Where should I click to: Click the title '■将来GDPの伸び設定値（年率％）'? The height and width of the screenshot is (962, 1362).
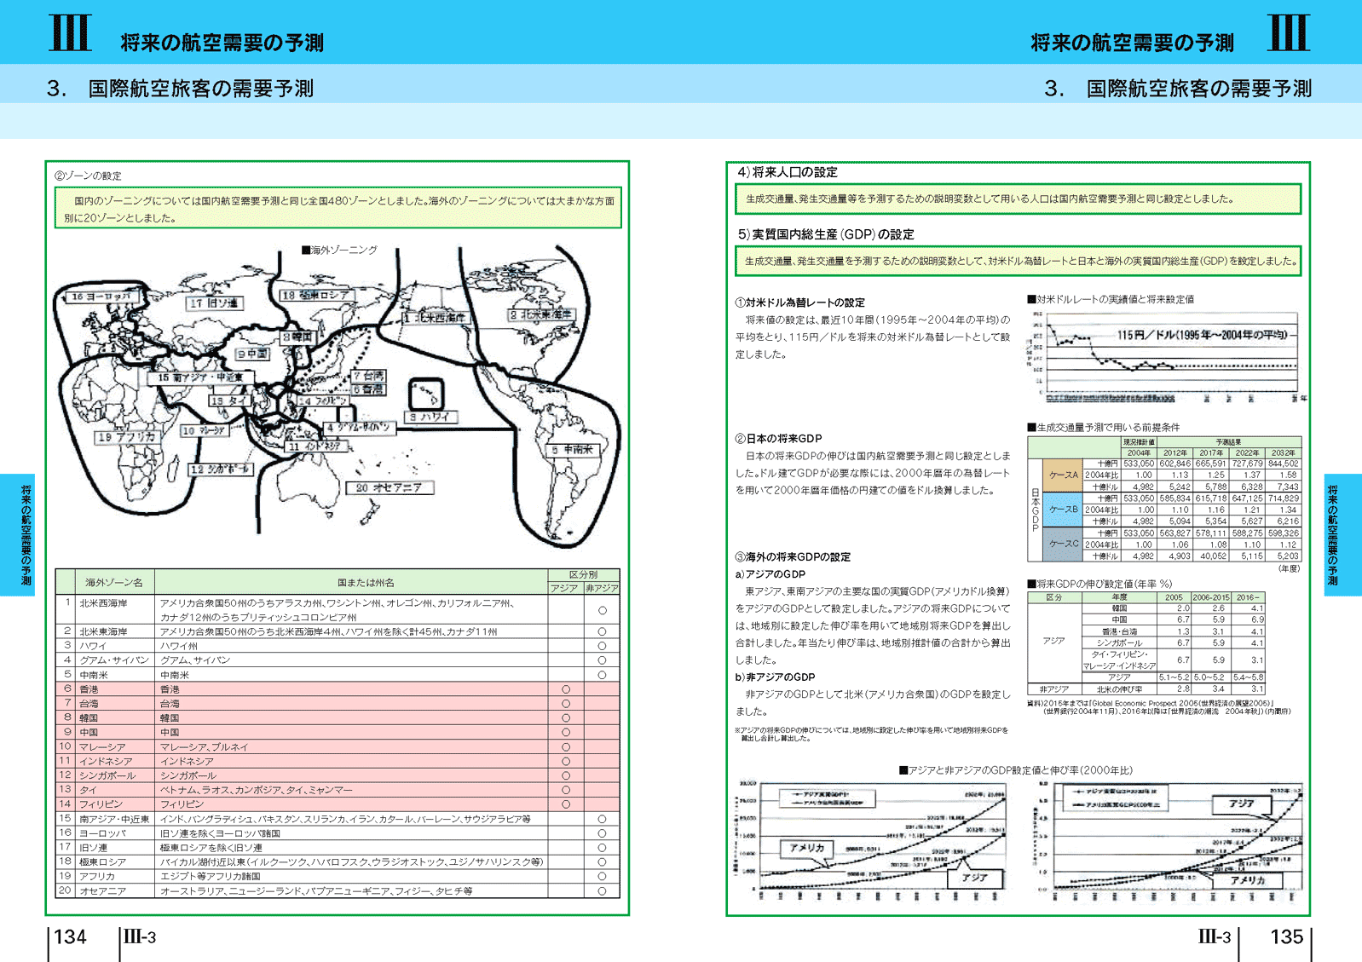pyautogui.click(x=1099, y=584)
